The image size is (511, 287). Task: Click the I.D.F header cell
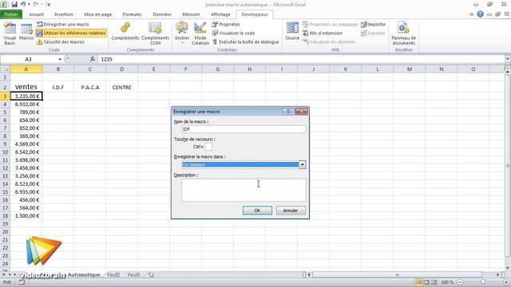[58, 87]
